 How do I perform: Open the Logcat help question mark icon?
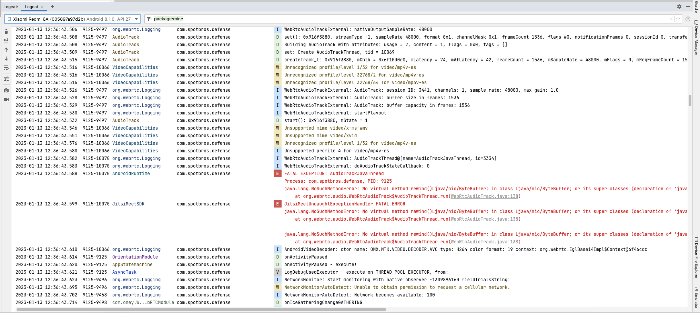click(688, 19)
